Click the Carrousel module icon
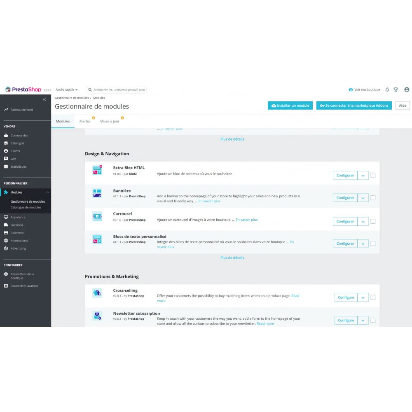 97,216
